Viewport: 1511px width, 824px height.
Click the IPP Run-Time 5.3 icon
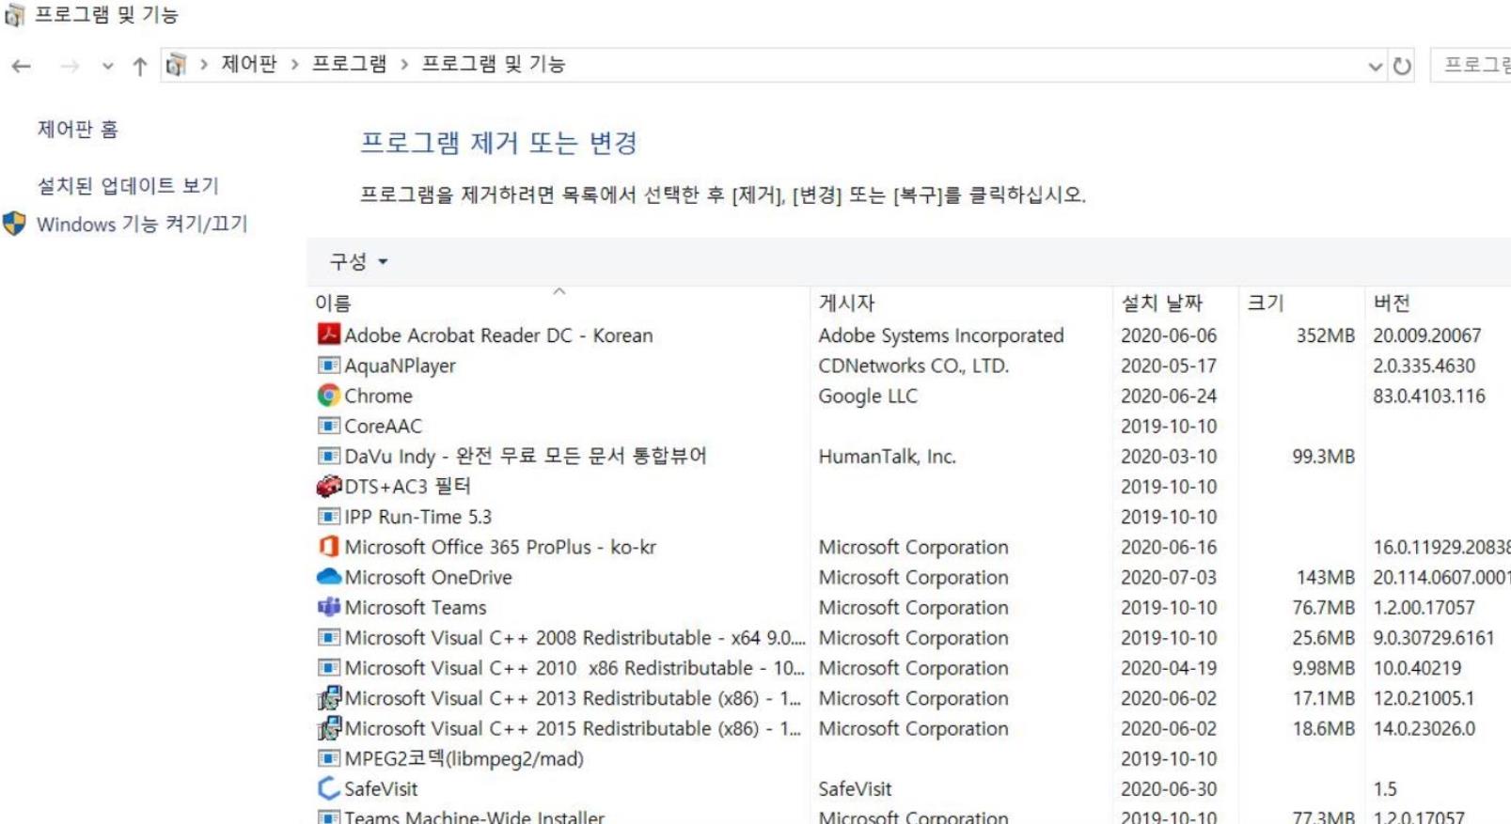click(x=328, y=517)
